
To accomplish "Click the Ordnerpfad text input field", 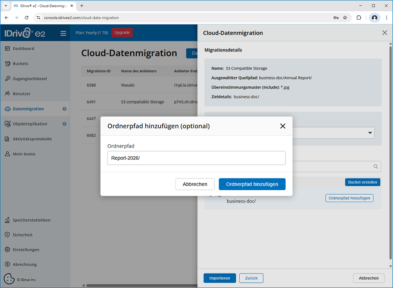I will [196, 158].
